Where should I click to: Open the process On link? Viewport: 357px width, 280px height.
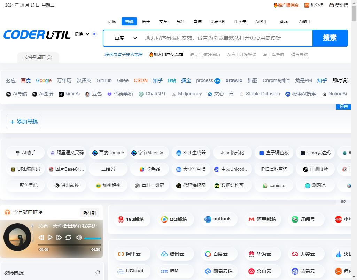click(x=208, y=80)
